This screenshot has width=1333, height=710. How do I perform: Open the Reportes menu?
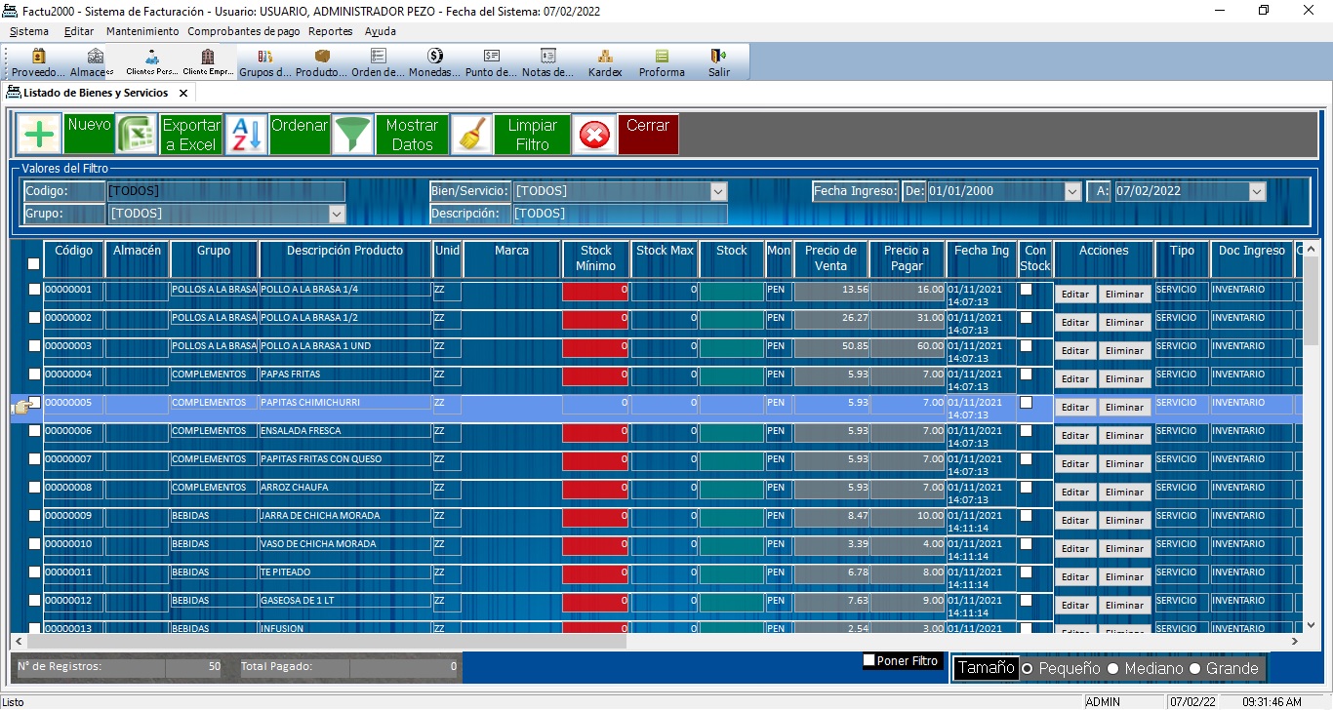coord(331,31)
